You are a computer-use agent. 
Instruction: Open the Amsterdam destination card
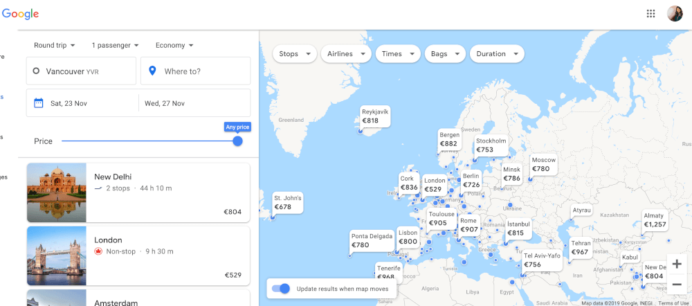click(x=138, y=298)
